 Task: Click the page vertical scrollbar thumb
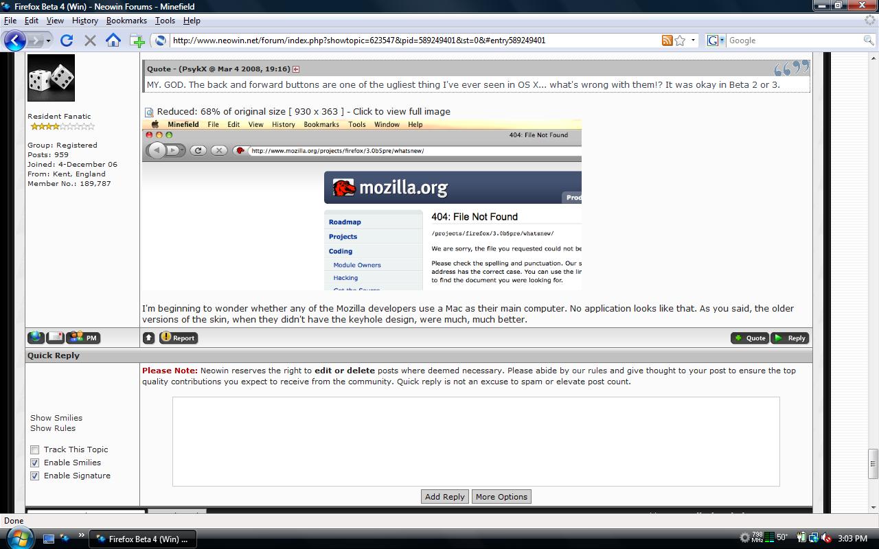point(873,464)
